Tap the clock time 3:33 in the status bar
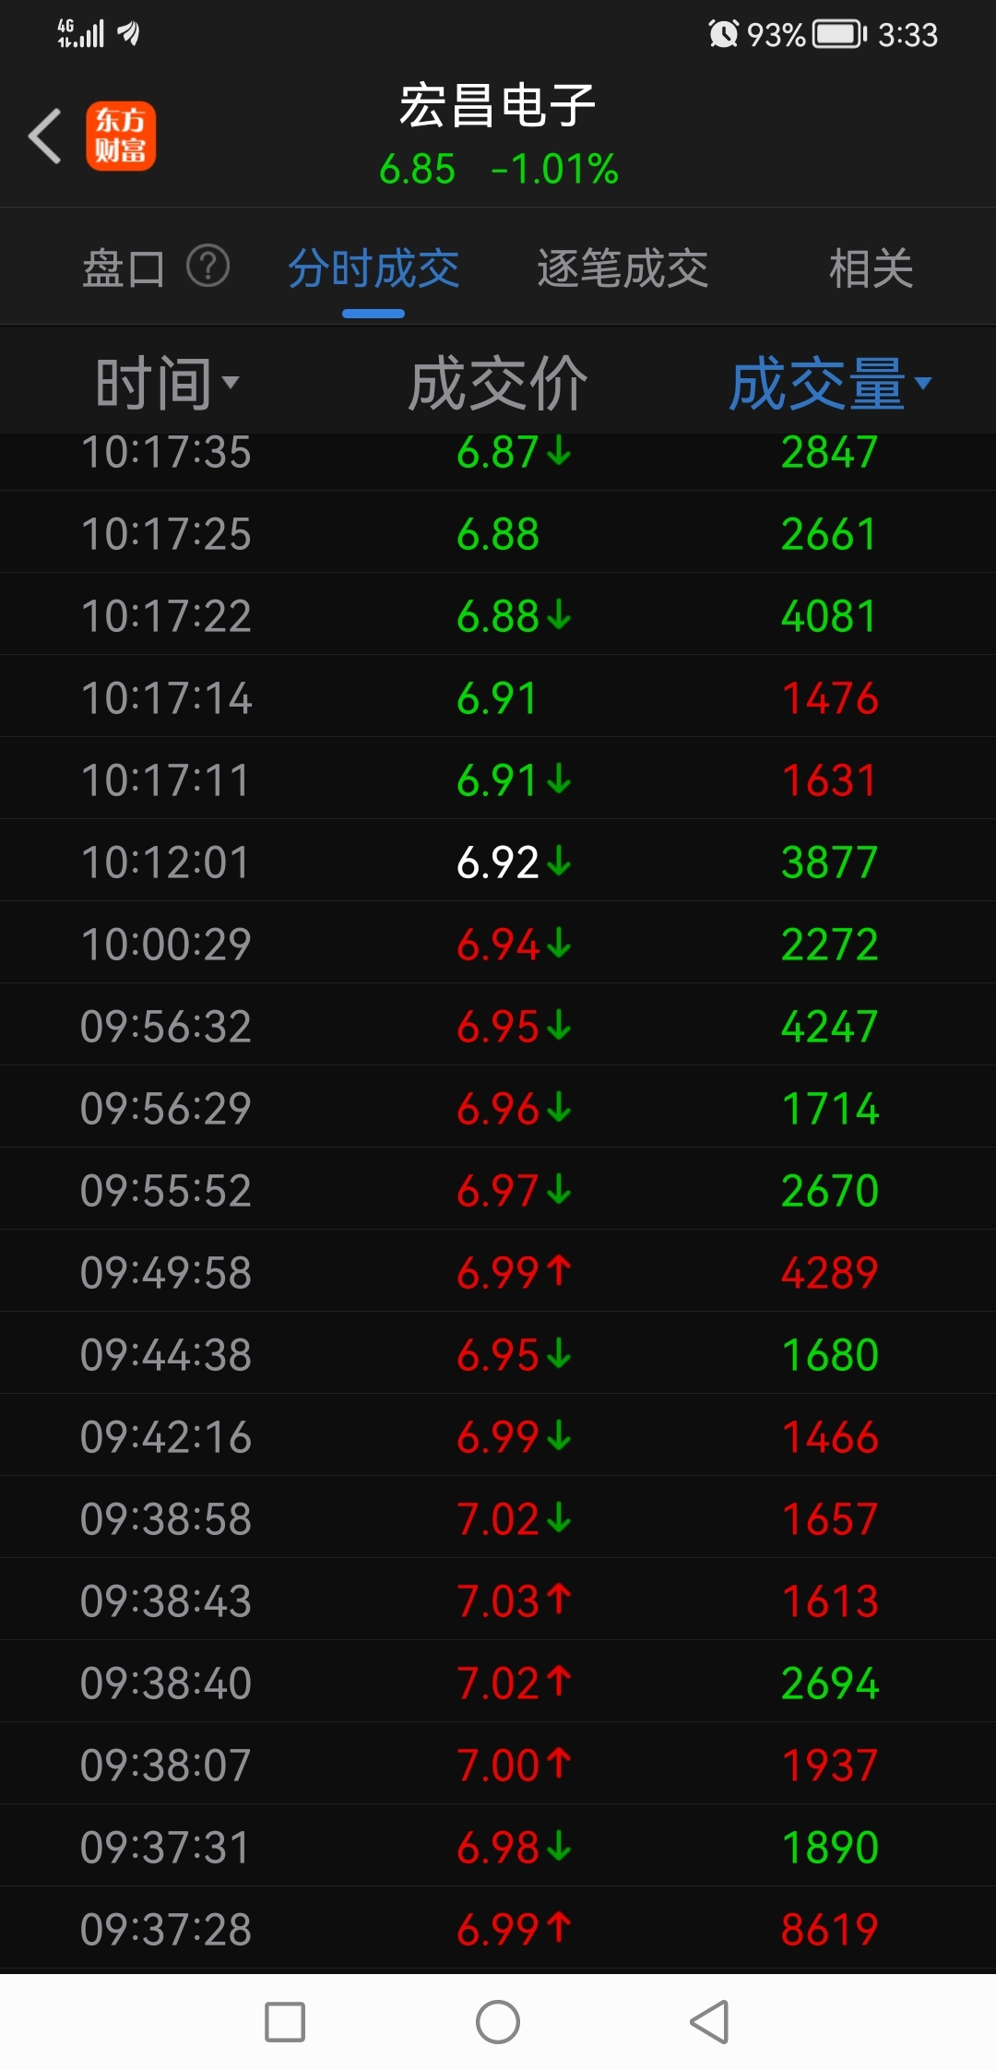 (x=907, y=35)
